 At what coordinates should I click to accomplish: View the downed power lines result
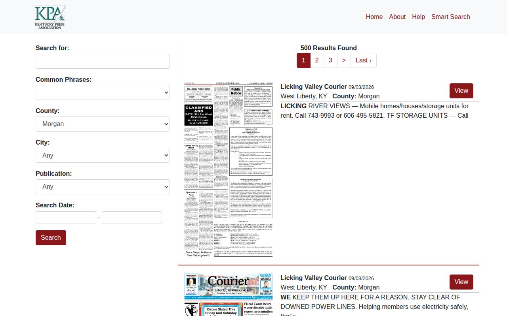click(x=461, y=282)
